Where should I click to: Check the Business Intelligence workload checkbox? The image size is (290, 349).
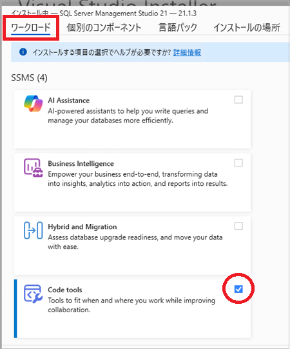pyautogui.click(x=238, y=163)
